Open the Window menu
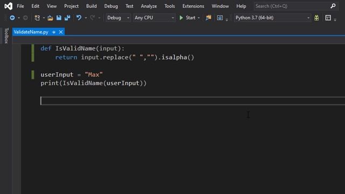The image size is (345, 194). [x=220, y=6]
